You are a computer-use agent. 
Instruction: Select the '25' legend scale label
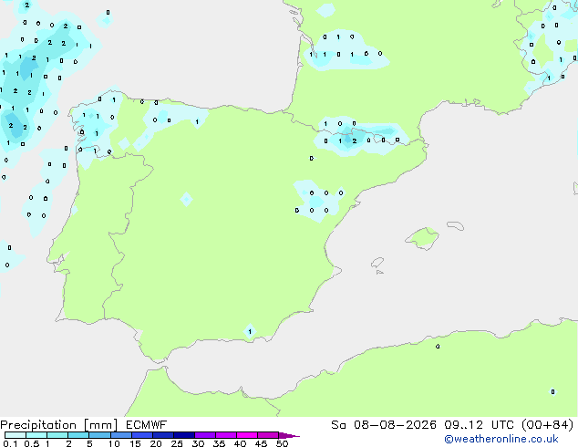pyautogui.click(x=177, y=443)
